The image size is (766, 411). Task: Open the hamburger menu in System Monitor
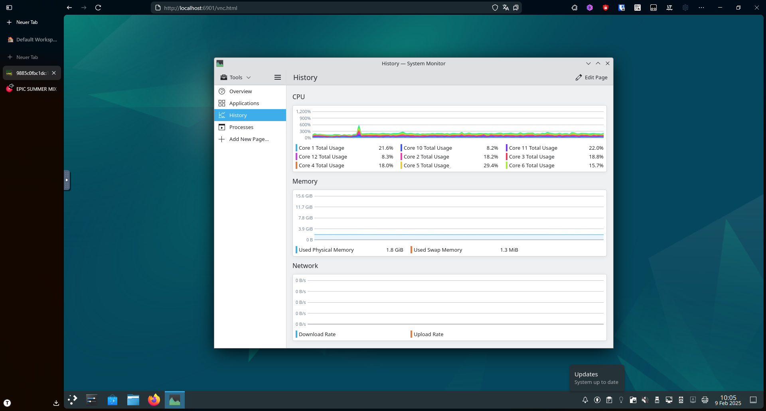pos(278,77)
